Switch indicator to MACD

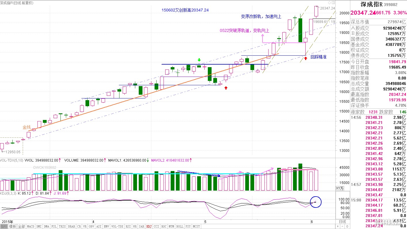(31, 226)
